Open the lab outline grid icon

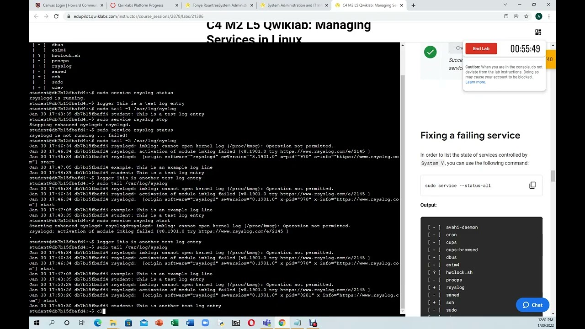point(538,32)
